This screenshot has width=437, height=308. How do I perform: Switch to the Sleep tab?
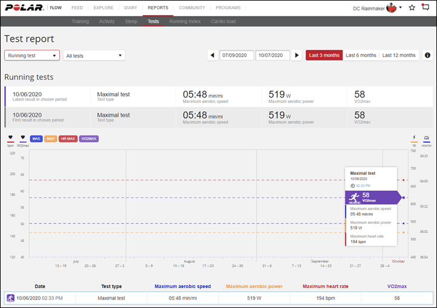pyautogui.click(x=131, y=21)
